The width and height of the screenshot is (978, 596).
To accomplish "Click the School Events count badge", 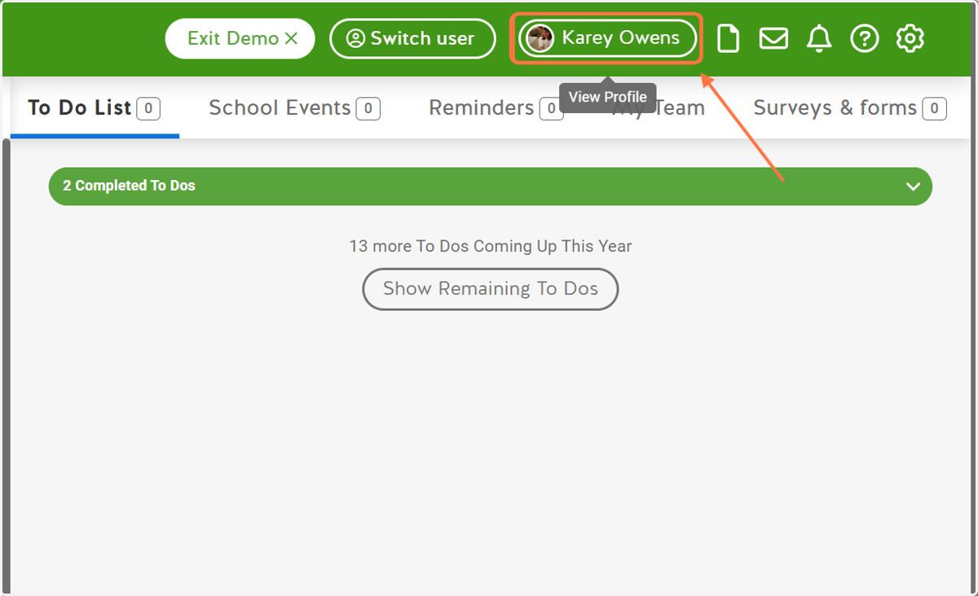I will [368, 108].
